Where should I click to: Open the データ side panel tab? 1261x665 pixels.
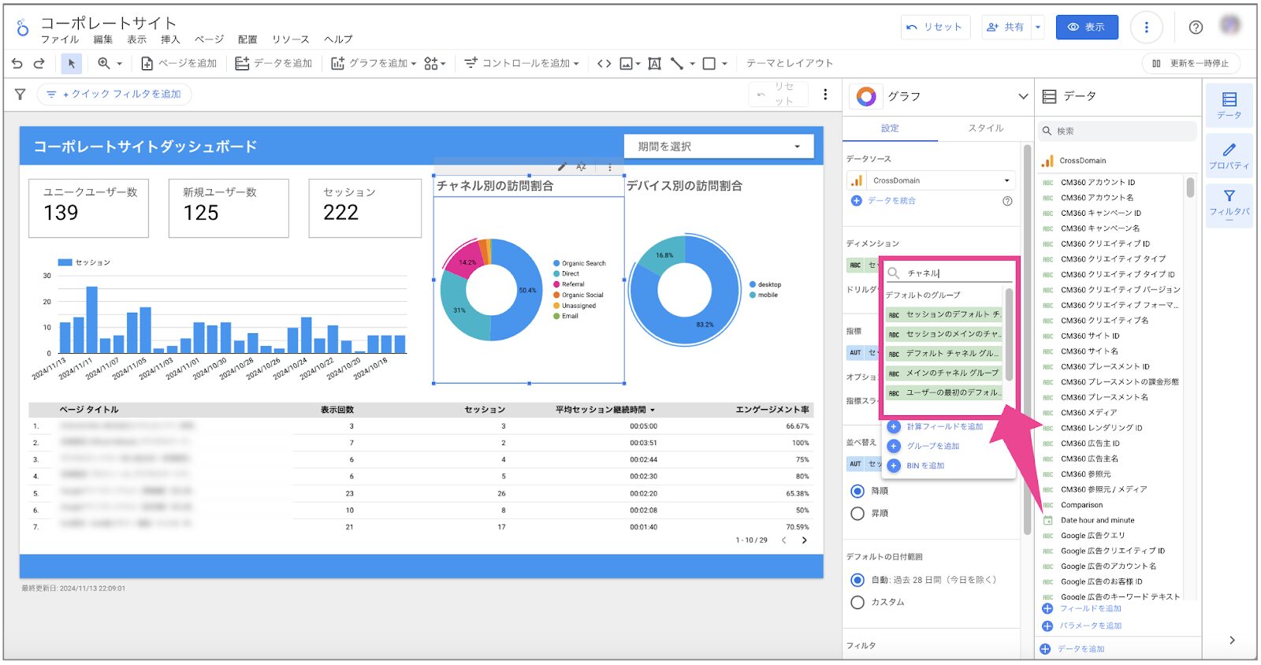coord(1229,106)
